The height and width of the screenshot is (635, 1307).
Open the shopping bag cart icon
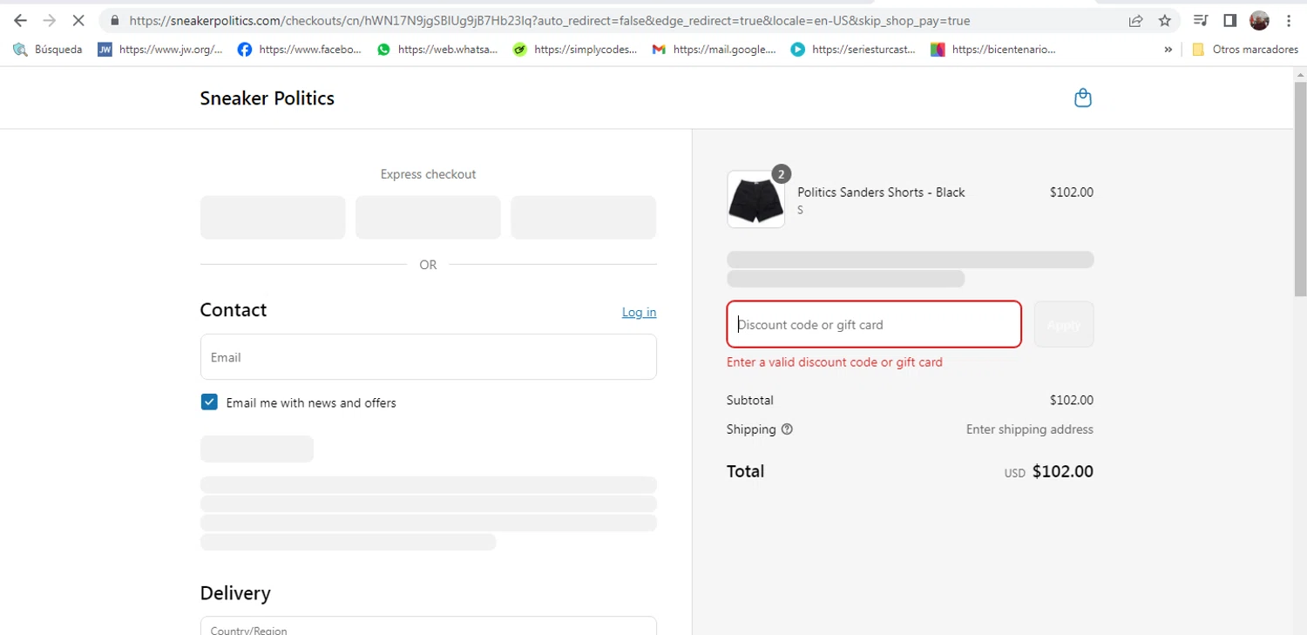(x=1082, y=98)
